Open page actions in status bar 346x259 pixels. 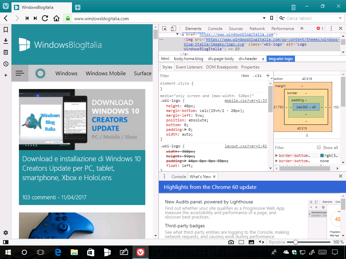(x=262, y=242)
